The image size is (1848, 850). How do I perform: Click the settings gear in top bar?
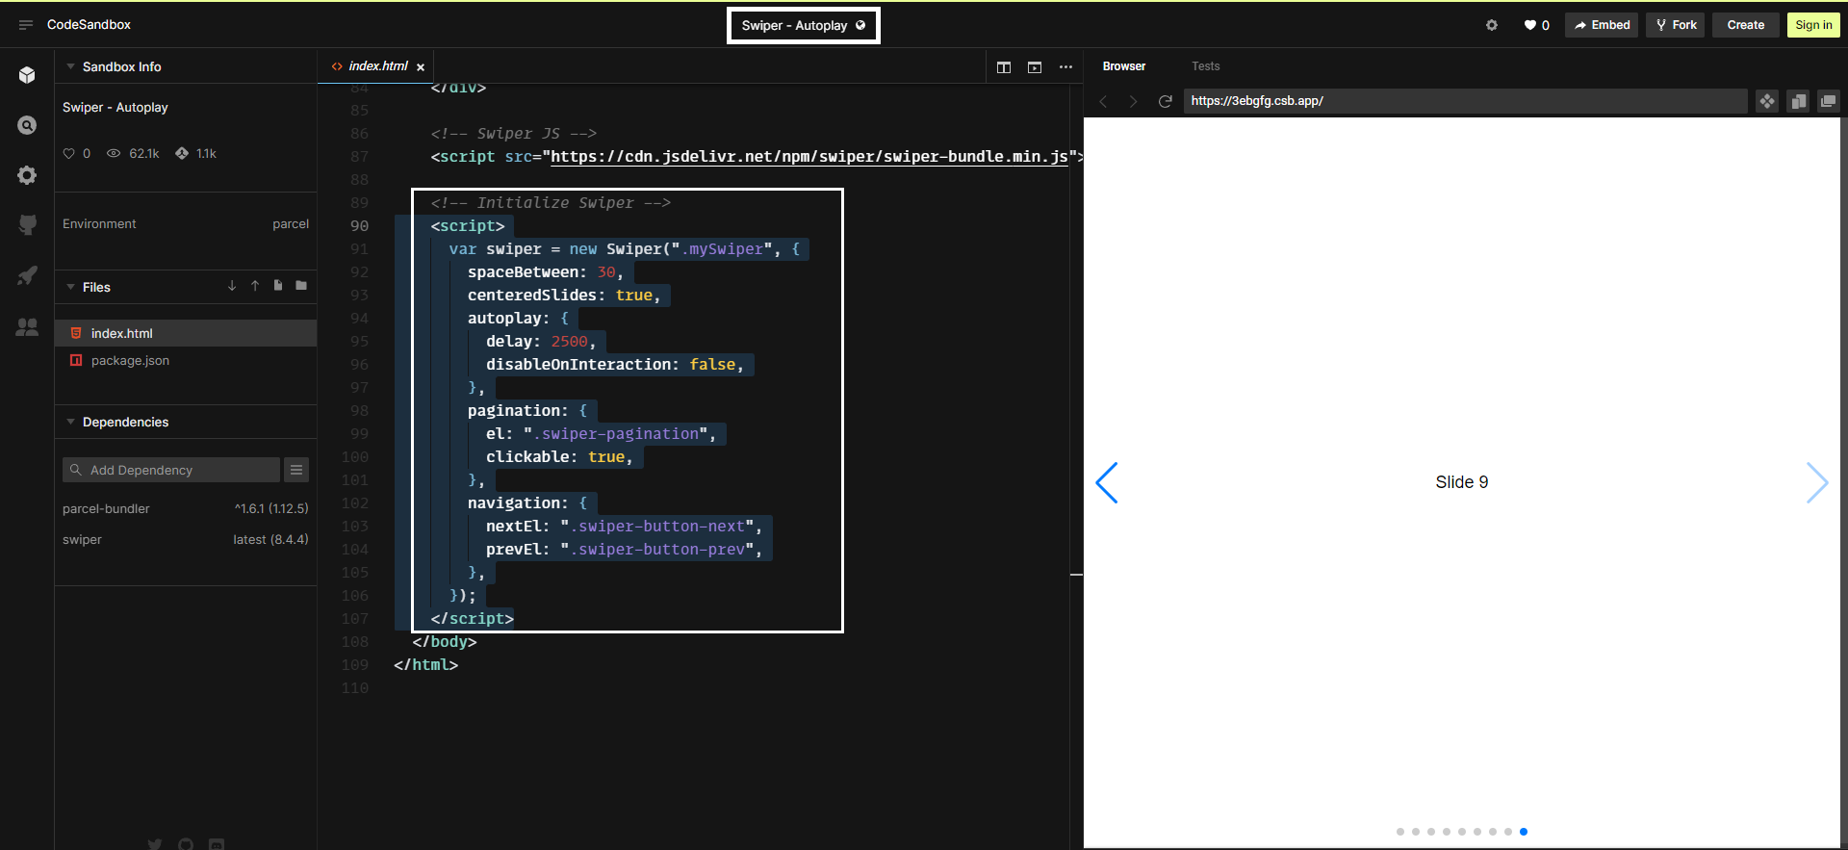pyautogui.click(x=1492, y=25)
